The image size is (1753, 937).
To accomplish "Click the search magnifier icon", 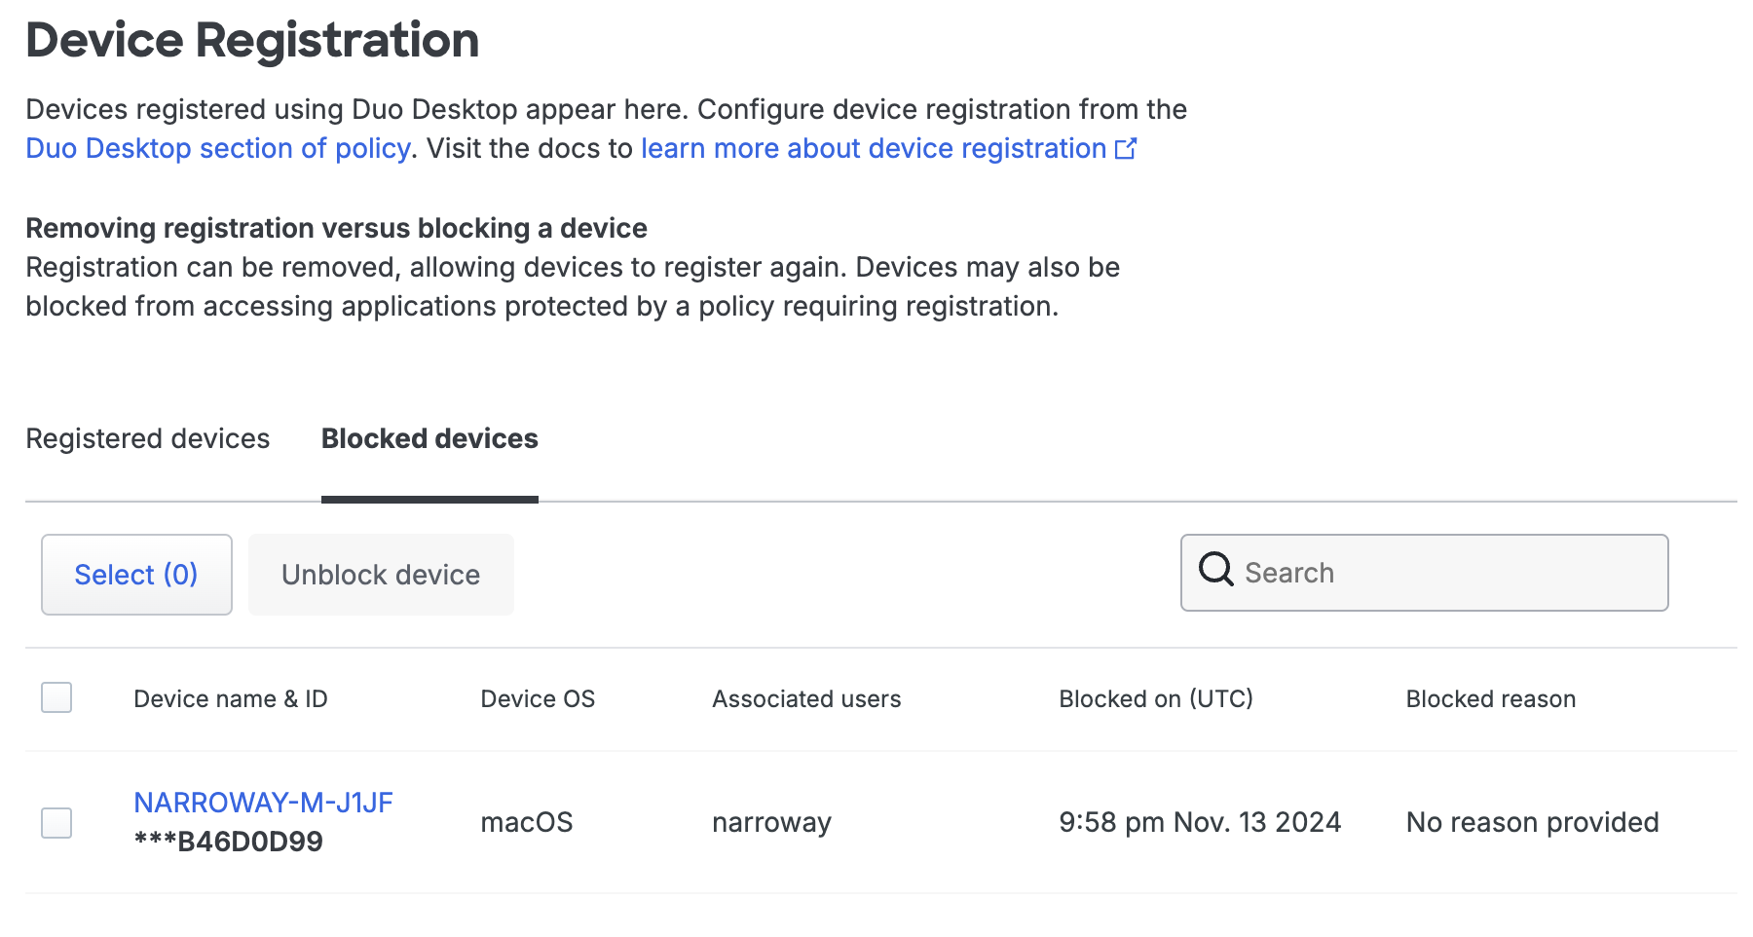I will point(1215,572).
